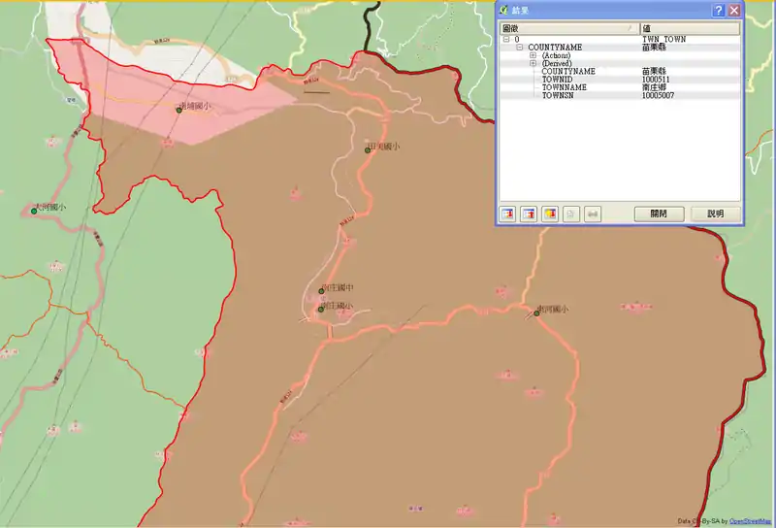
Task: Click the grayed-out print icon in results dialog
Action: point(593,214)
